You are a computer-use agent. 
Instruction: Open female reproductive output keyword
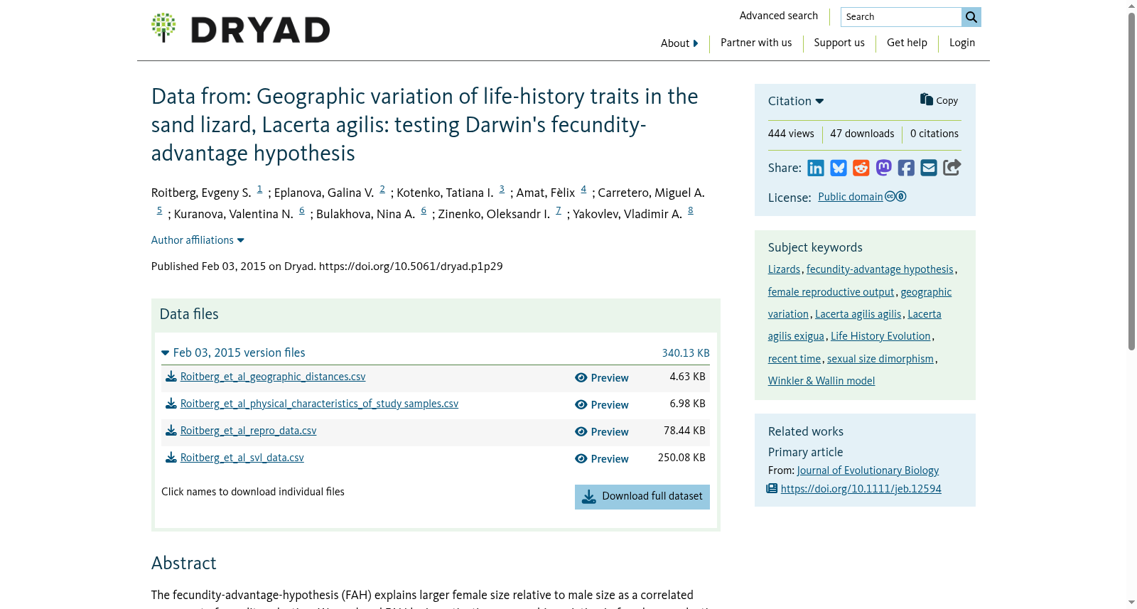pyautogui.click(x=831, y=292)
